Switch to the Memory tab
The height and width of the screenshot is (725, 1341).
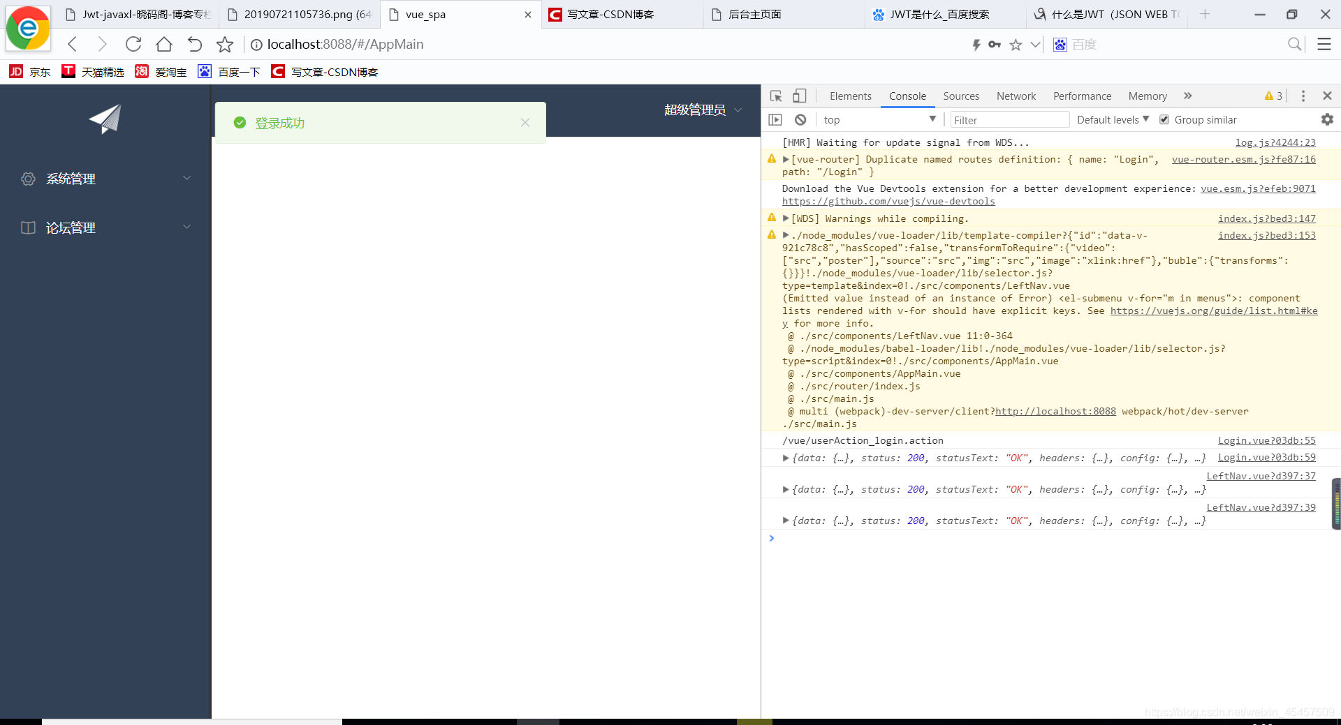(1148, 96)
